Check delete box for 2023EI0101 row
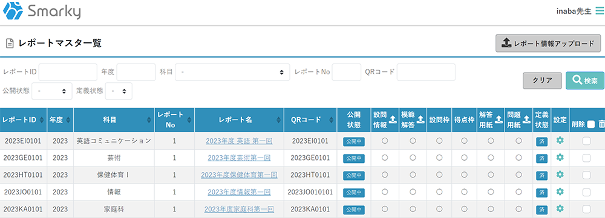The height and width of the screenshot is (218, 605). pyautogui.click(x=586, y=141)
